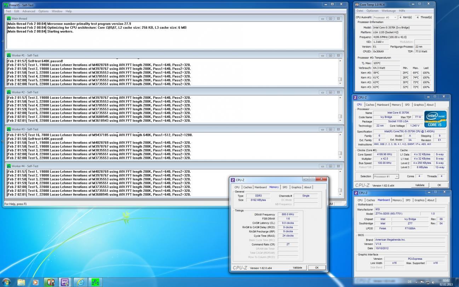Viewport: 459px width, 287px height.
Task: Select About tab in CPU-Z Mainboard window
Action: [431, 200]
